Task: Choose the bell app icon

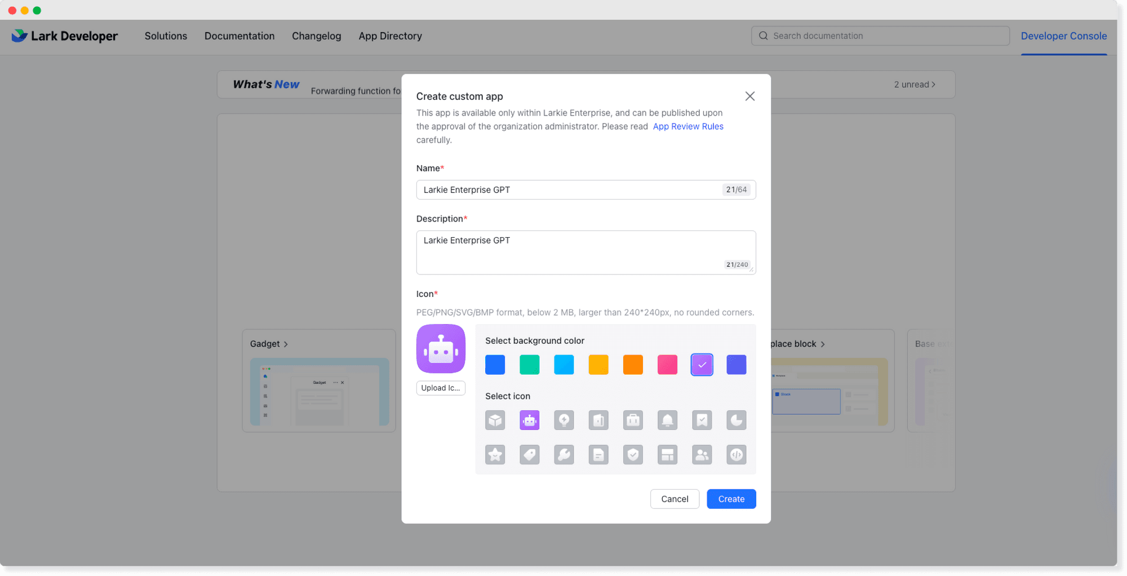Action: click(667, 420)
